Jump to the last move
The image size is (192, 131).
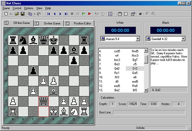click(66, 14)
